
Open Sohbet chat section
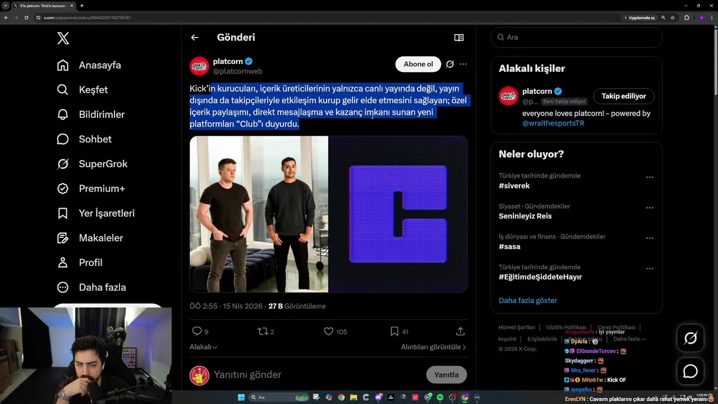point(84,139)
